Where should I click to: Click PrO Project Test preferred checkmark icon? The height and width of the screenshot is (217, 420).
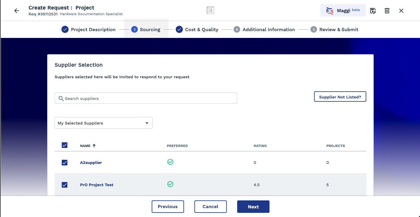click(x=170, y=184)
